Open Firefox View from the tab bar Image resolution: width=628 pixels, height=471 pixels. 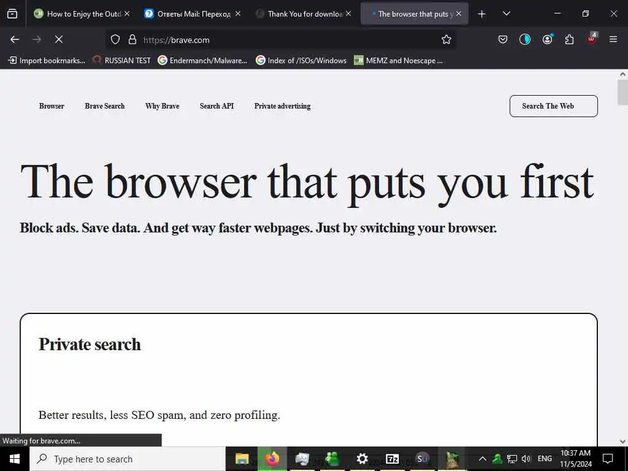(x=12, y=13)
